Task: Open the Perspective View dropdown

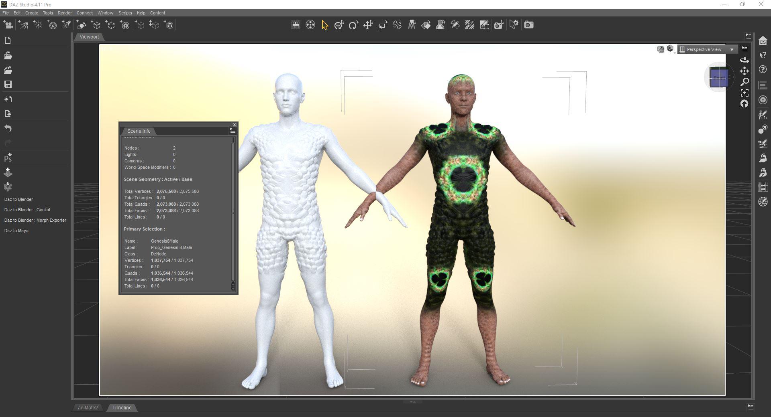Action: 707,49
